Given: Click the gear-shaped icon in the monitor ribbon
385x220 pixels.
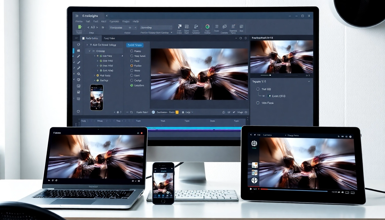Looking at the screenshot, I should [x=225, y=26].
